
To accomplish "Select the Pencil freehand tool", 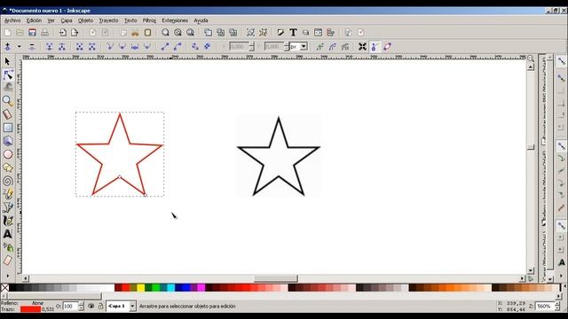I will 8,194.
